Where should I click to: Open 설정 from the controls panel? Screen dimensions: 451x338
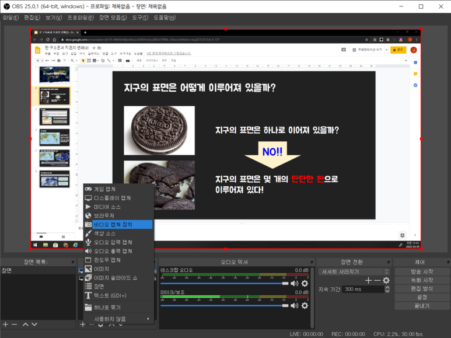click(x=422, y=297)
